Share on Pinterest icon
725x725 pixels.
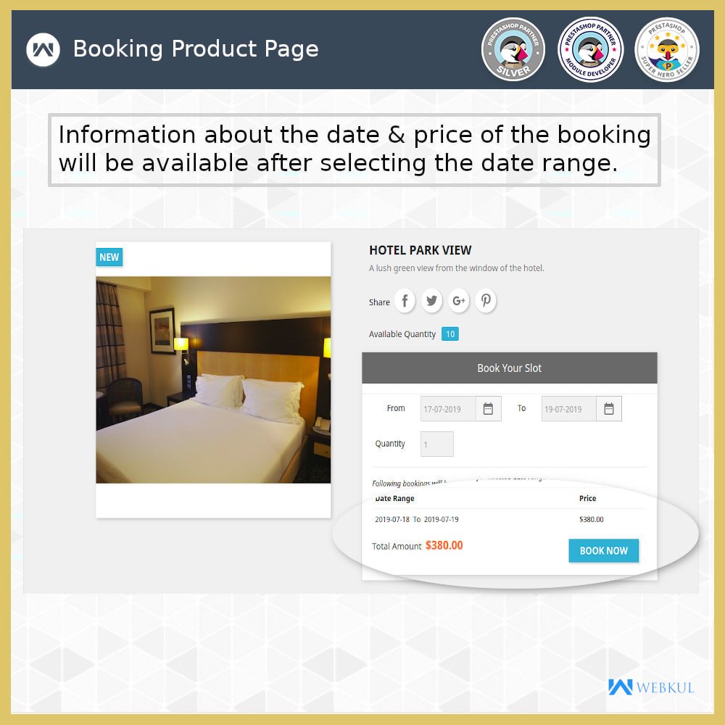pos(486,301)
